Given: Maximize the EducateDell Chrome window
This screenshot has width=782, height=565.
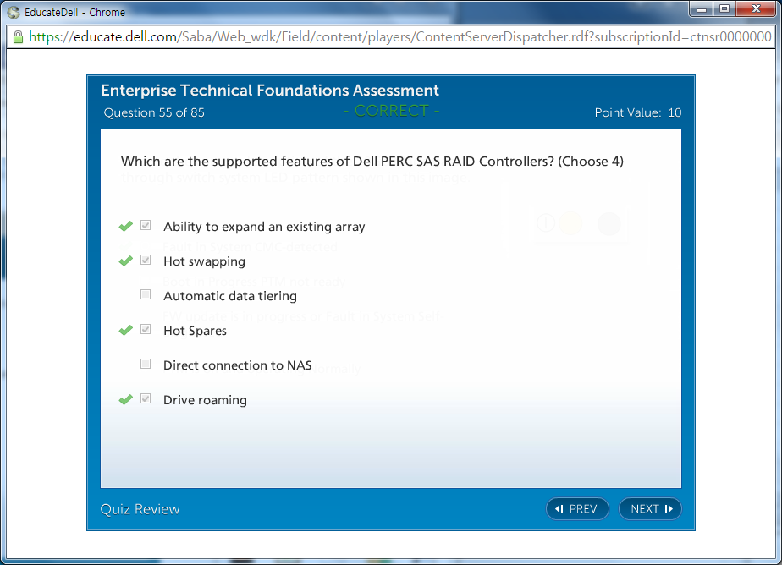Looking at the screenshot, I should (x=724, y=9).
